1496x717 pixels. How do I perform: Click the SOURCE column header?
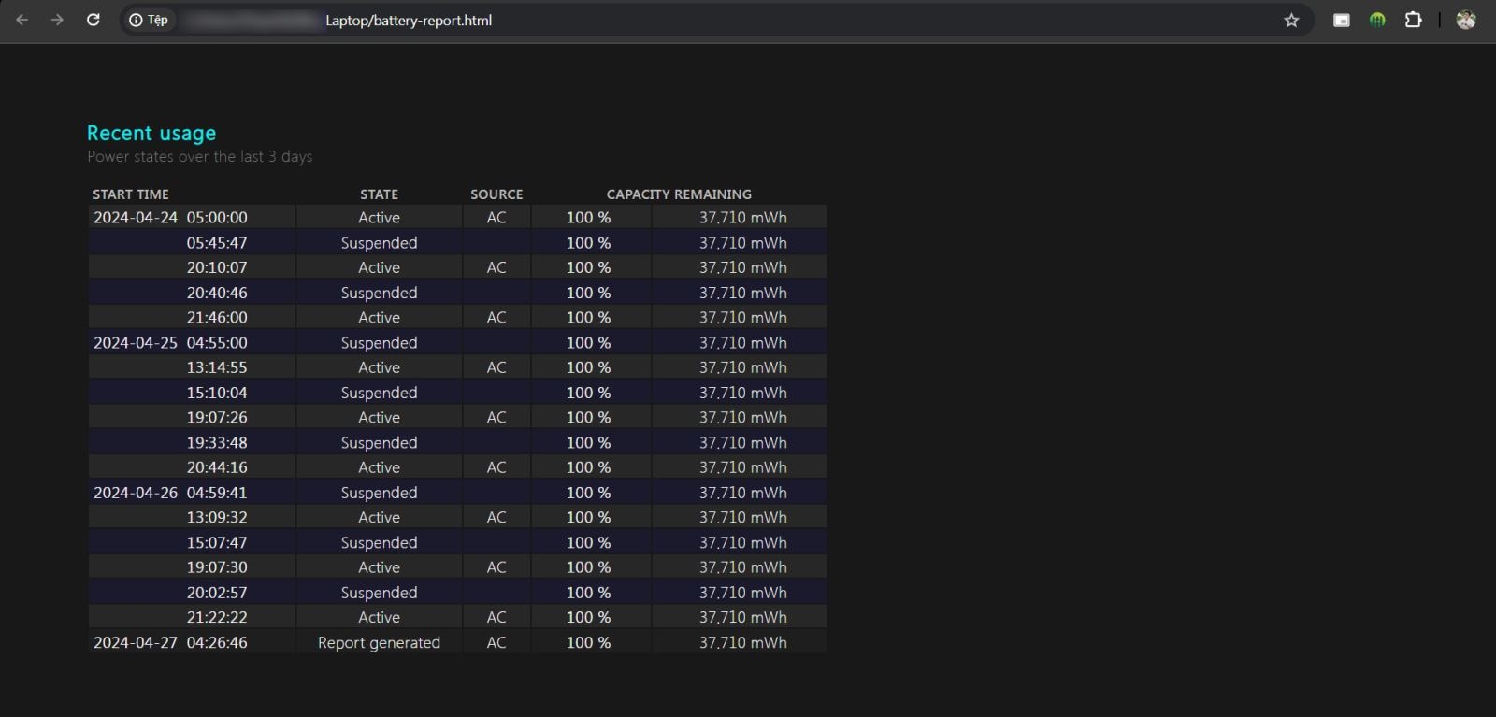point(496,194)
